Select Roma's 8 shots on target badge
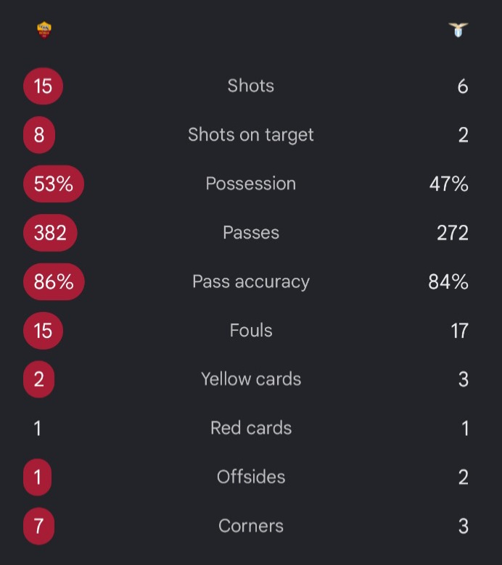502x565 pixels. tap(39, 135)
